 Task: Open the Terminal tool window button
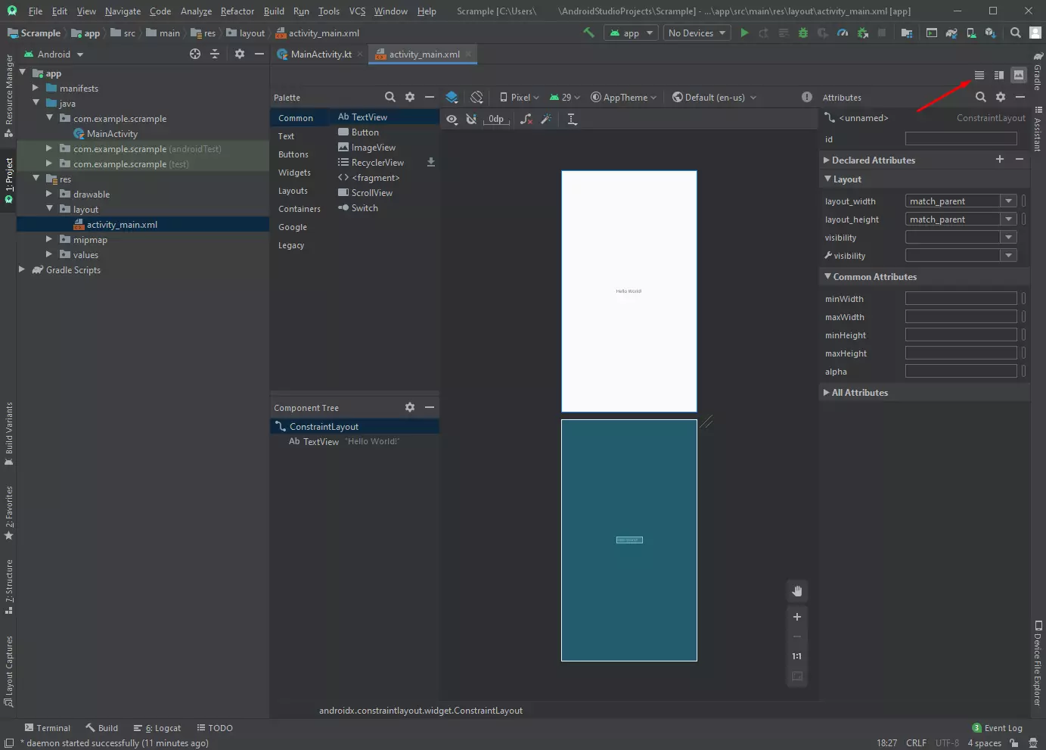pyautogui.click(x=47, y=728)
